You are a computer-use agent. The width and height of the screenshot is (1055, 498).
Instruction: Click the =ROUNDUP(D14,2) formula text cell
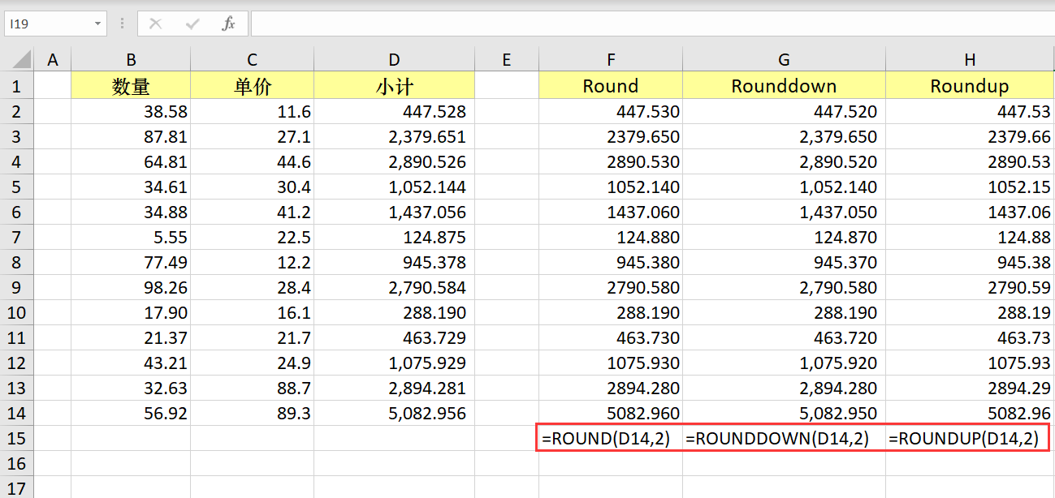tap(968, 438)
